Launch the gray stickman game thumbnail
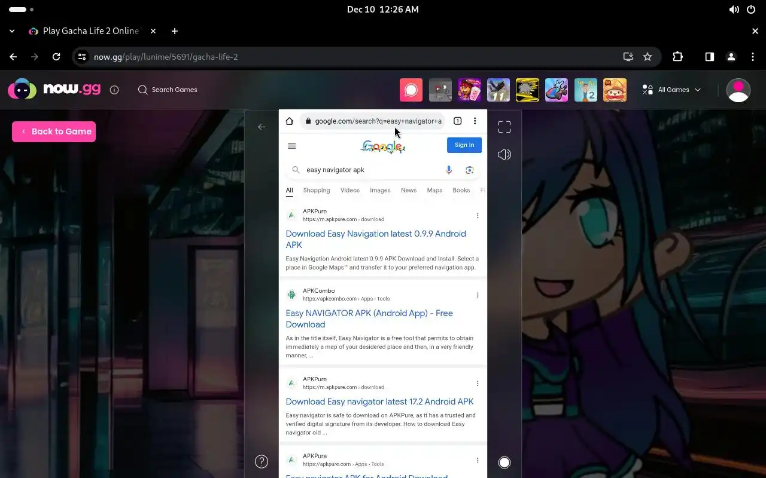766x478 pixels. coord(440,90)
